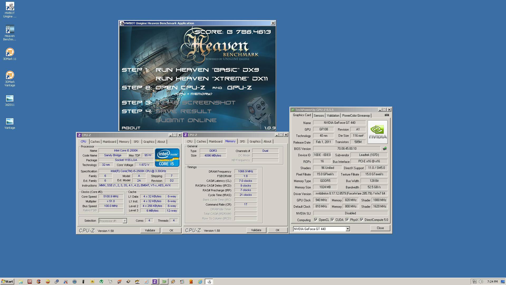Click the Media Player Classic 321 taskbar icon
Screen dimensions: 506x285
click(182, 282)
